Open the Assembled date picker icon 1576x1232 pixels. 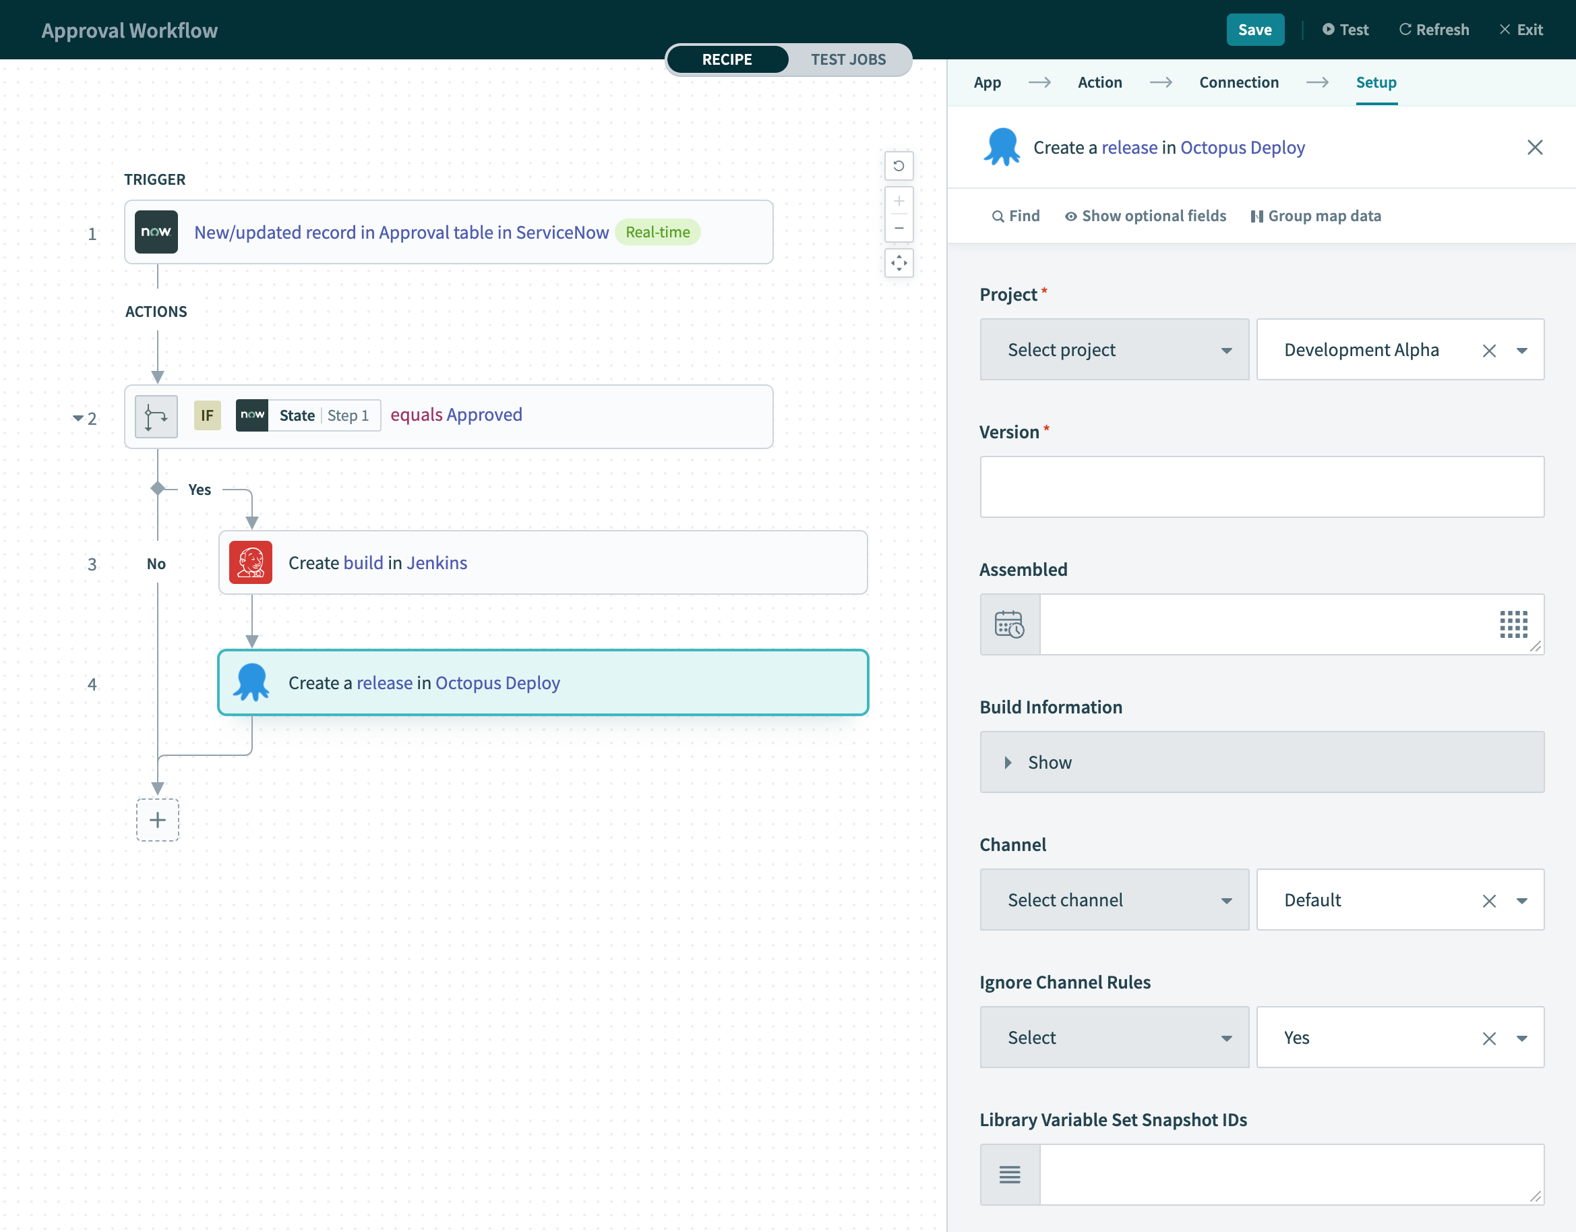click(1009, 624)
